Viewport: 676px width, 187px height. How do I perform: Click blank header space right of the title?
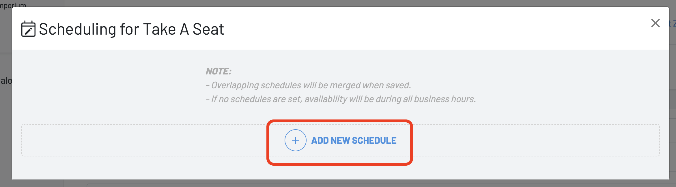pos(433,29)
